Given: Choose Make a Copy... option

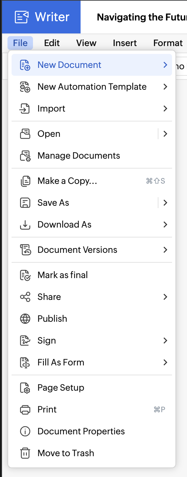Looking at the screenshot, I should (x=92, y=181).
